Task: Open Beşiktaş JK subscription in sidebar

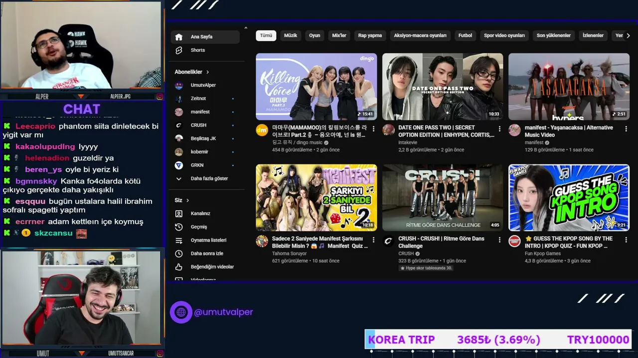Action: pyautogui.click(x=205, y=138)
